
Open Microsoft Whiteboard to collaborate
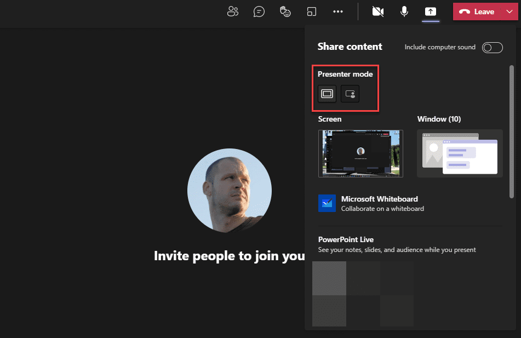tap(379, 199)
